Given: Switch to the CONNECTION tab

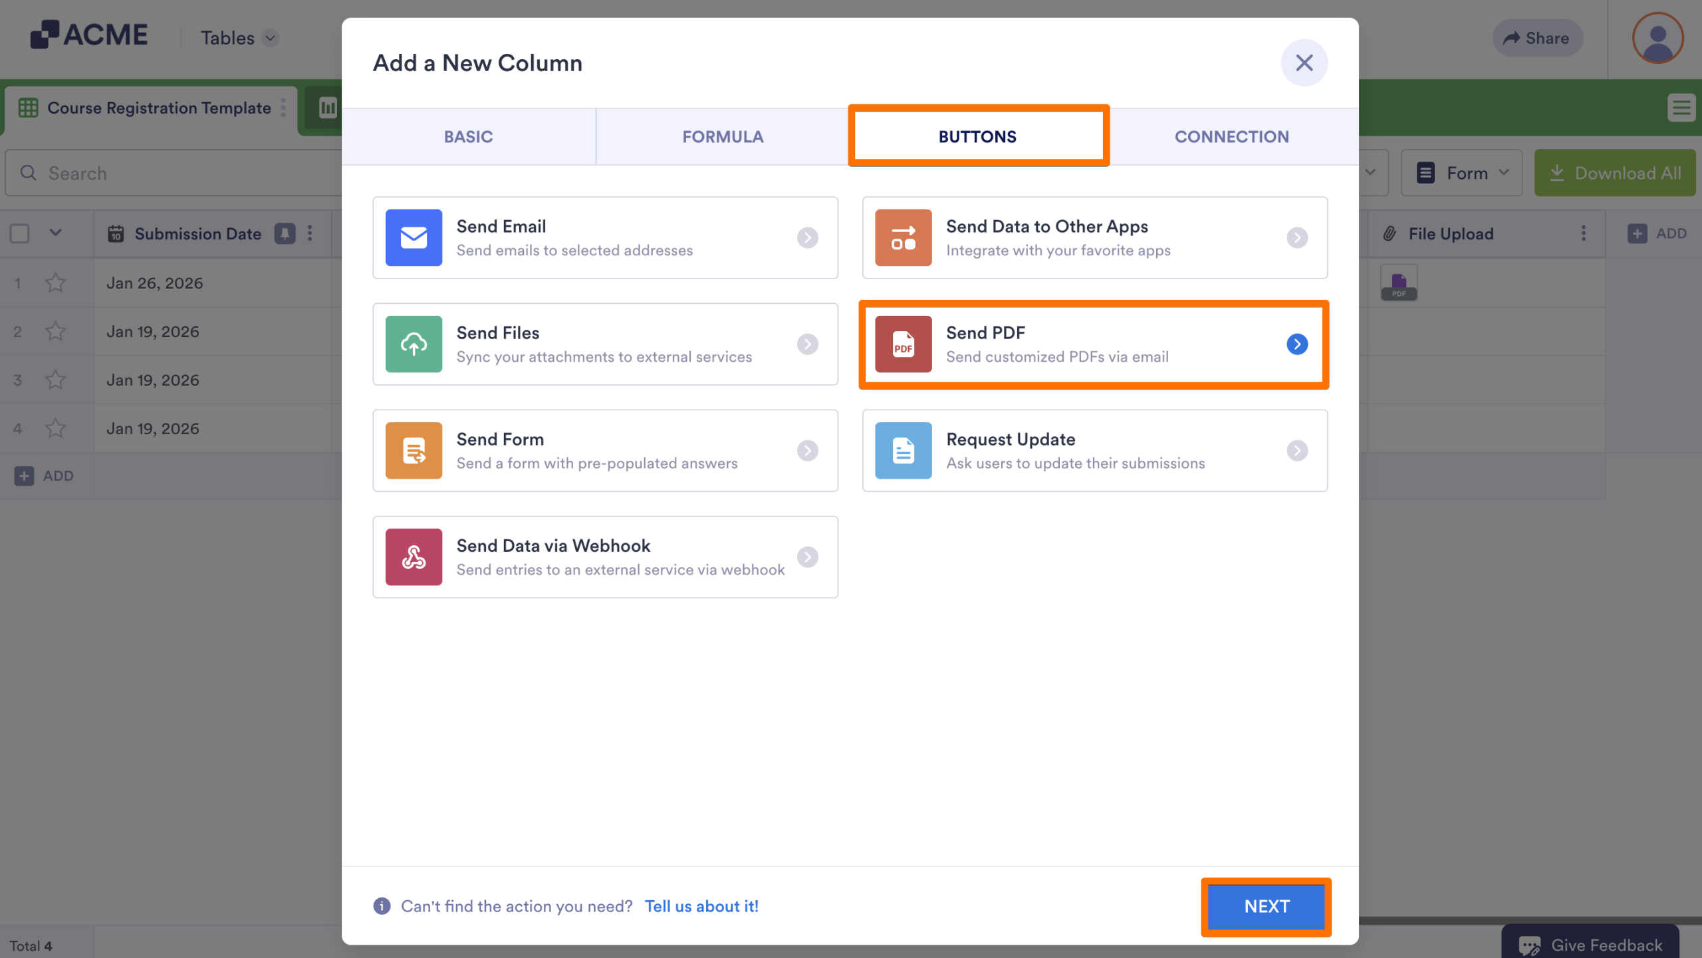Looking at the screenshot, I should (1231, 136).
